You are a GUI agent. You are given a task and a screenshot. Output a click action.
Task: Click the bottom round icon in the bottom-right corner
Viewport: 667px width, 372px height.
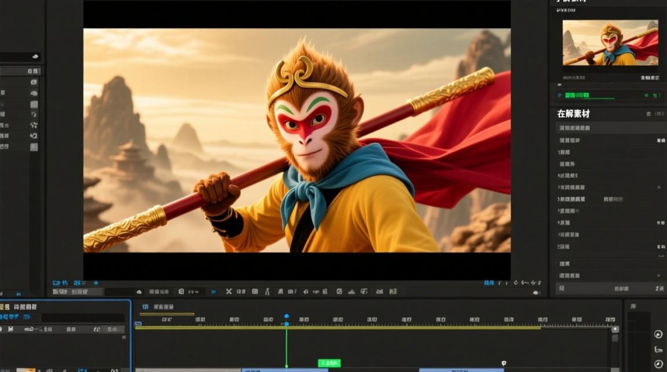pos(658,364)
